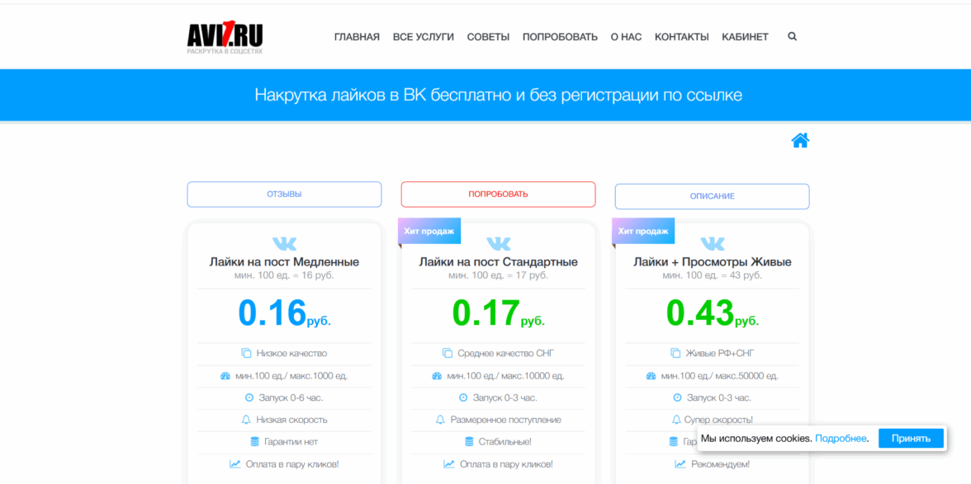
Task: Click Размеренное поступление text
Action: pos(506,420)
